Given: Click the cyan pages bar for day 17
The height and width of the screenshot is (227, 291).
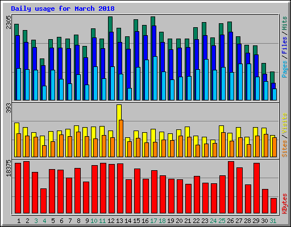Looking at the screenshot, I should click(x=155, y=78).
